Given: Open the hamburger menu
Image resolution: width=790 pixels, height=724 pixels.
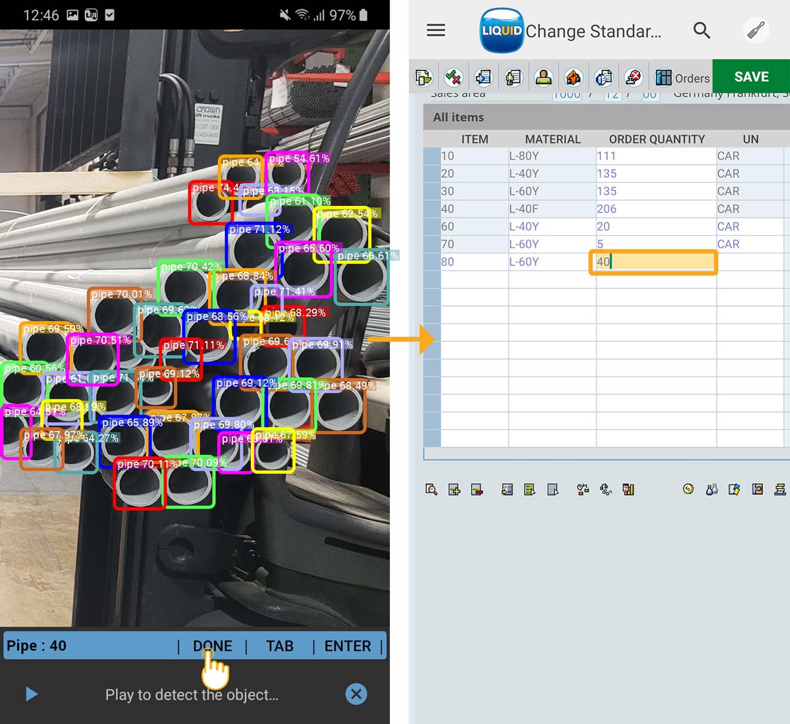Looking at the screenshot, I should pos(436,30).
